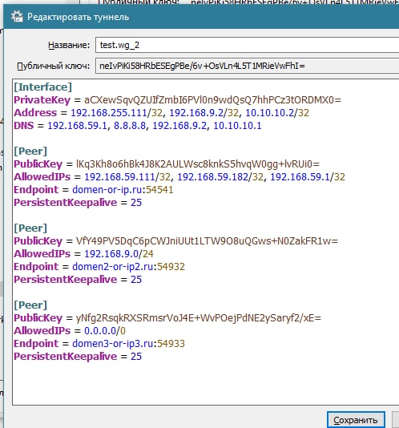Click the endpoint domen3-or-ip3.ru:54933

128,344
